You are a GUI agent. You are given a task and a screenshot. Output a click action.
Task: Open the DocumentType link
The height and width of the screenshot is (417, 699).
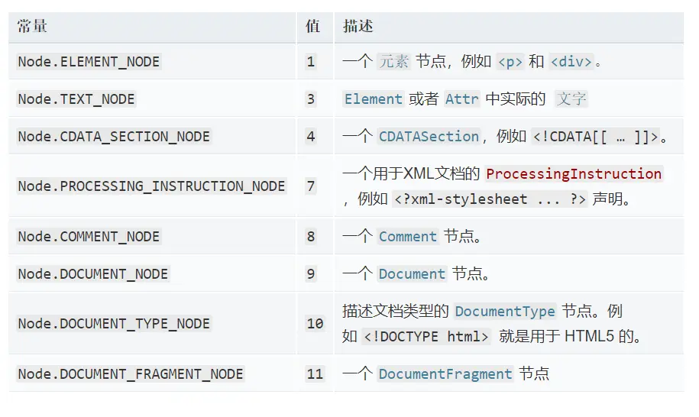pyautogui.click(x=505, y=311)
